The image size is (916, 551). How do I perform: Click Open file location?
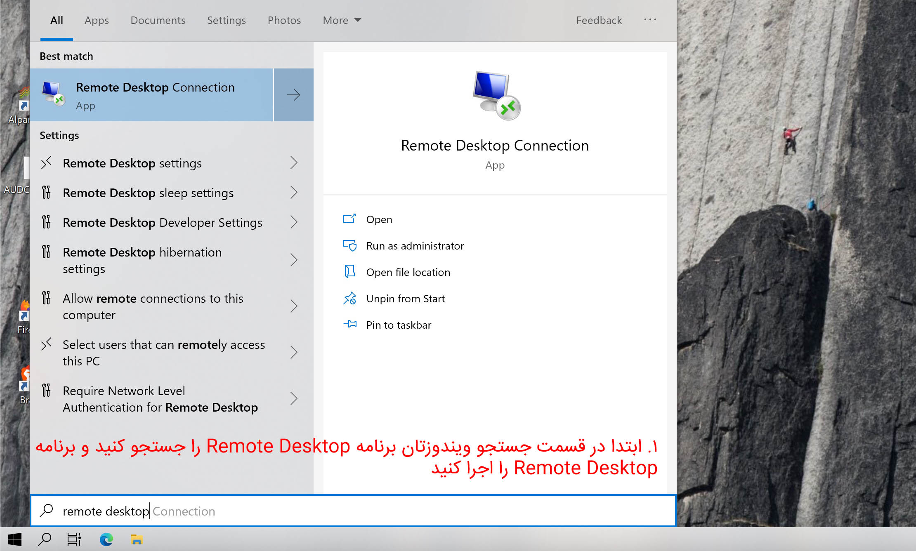point(408,272)
